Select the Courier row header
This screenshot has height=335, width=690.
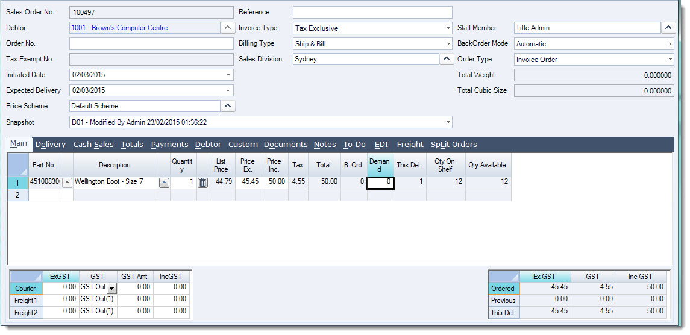coord(26,289)
